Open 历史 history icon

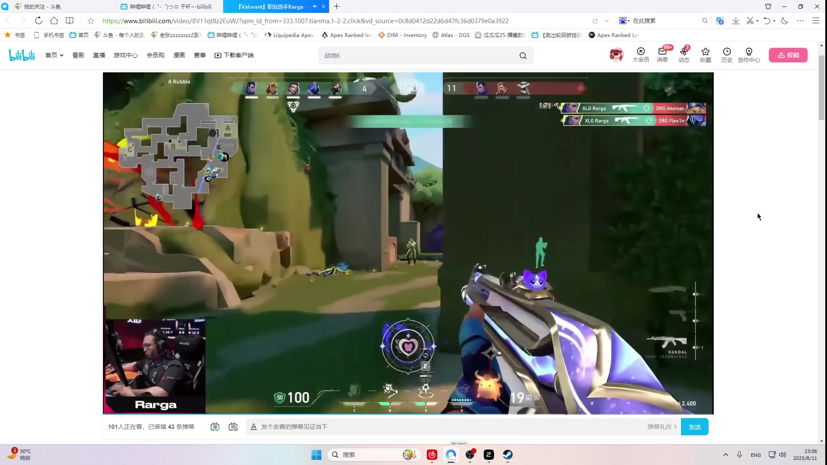coord(727,55)
